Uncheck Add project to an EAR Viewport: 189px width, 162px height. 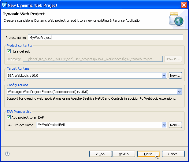(x=9, y=117)
